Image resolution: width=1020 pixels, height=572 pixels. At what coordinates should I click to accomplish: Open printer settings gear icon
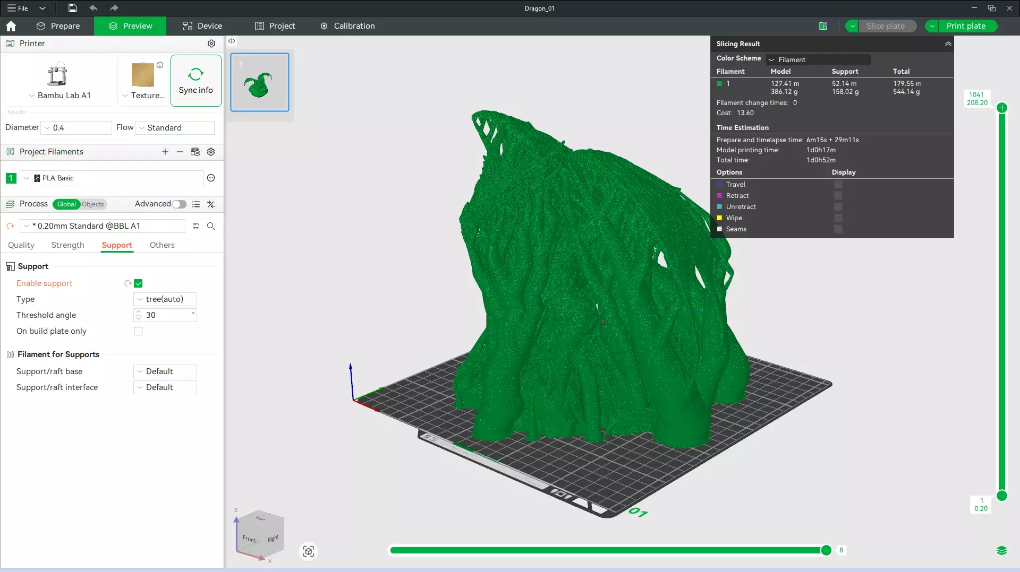[x=211, y=44]
